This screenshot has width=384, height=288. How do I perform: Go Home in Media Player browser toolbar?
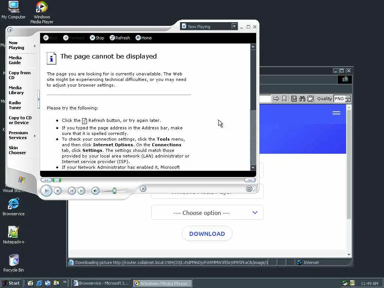(144, 38)
